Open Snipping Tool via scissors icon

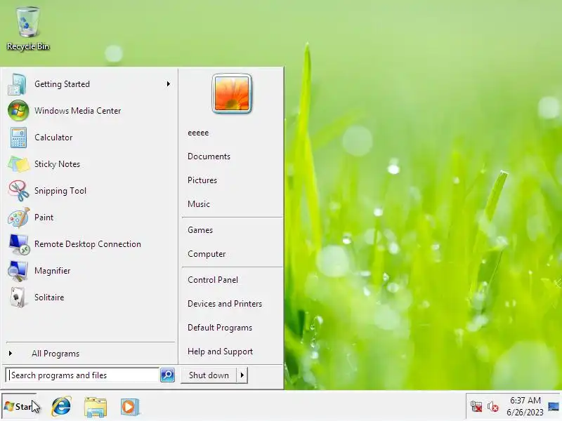(x=19, y=190)
